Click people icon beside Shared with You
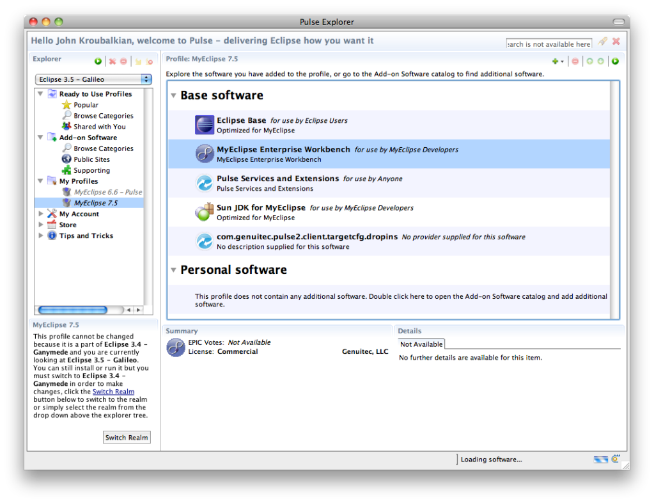654x503 pixels. [66, 126]
